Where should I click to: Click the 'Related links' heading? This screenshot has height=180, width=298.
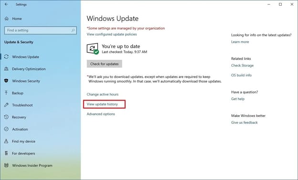(241, 59)
